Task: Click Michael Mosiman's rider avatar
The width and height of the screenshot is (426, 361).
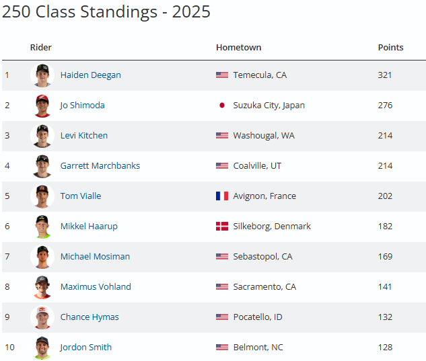Action: tap(42, 257)
